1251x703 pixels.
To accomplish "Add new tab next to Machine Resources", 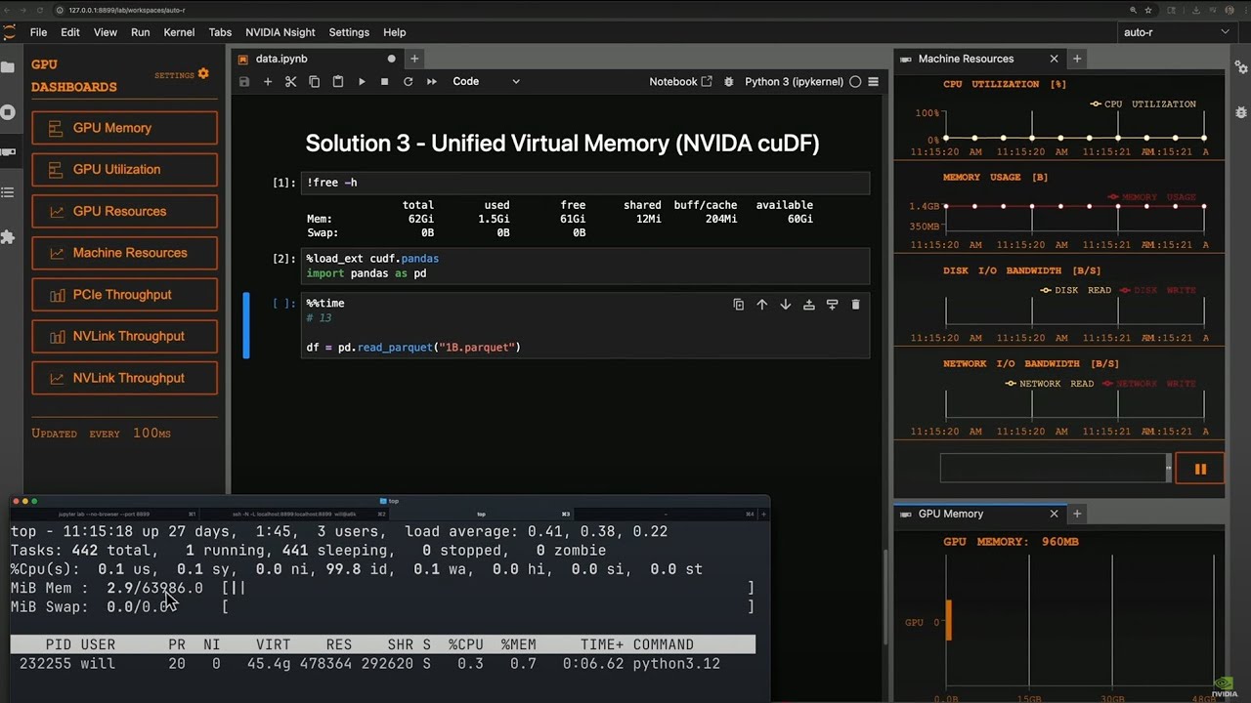I will [1077, 59].
